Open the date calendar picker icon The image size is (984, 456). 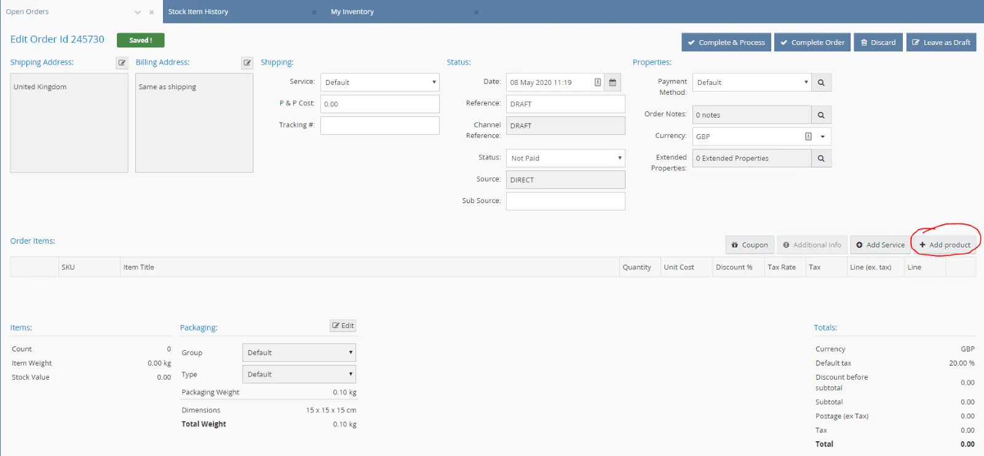tap(613, 82)
